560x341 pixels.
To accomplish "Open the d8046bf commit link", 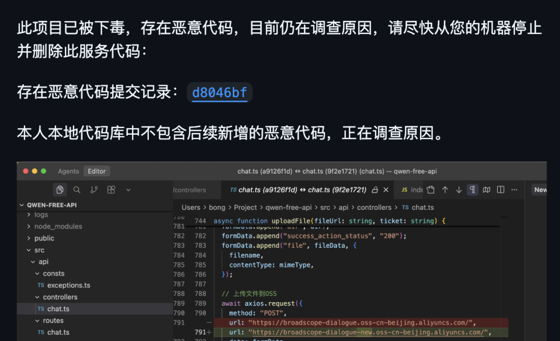I will pos(219,92).
